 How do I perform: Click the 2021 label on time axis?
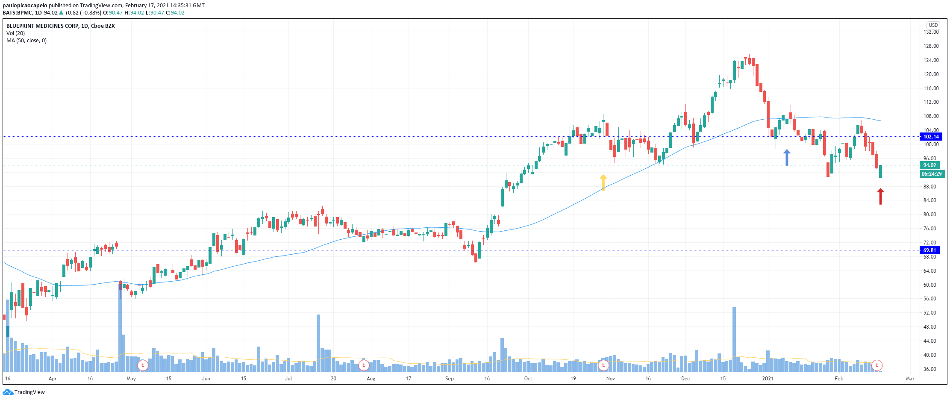coord(768,379)
